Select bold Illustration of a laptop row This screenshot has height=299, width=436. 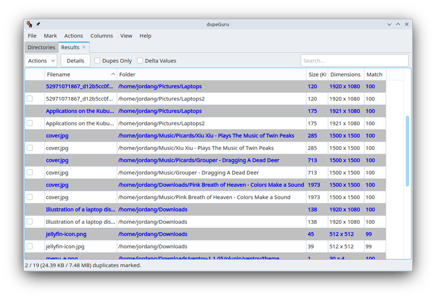205,210
